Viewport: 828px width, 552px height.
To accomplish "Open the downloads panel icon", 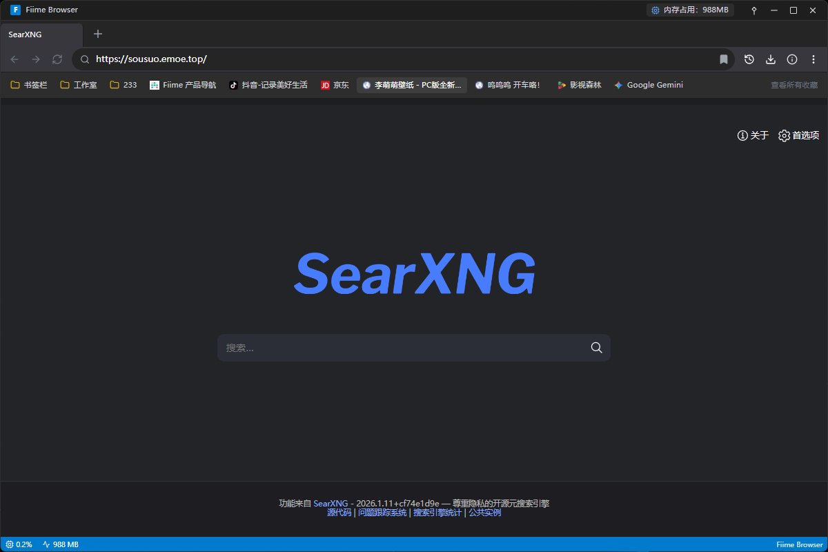I will click(x=771, y=59).
